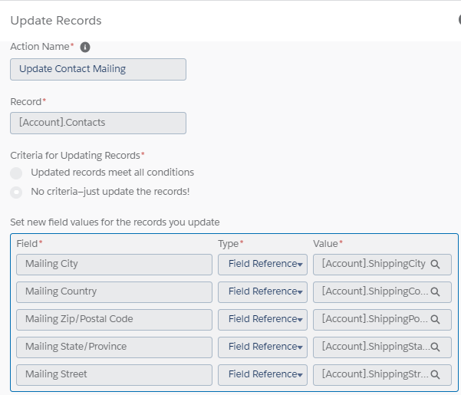Click the Mailing Country field box

coord(114,292)
